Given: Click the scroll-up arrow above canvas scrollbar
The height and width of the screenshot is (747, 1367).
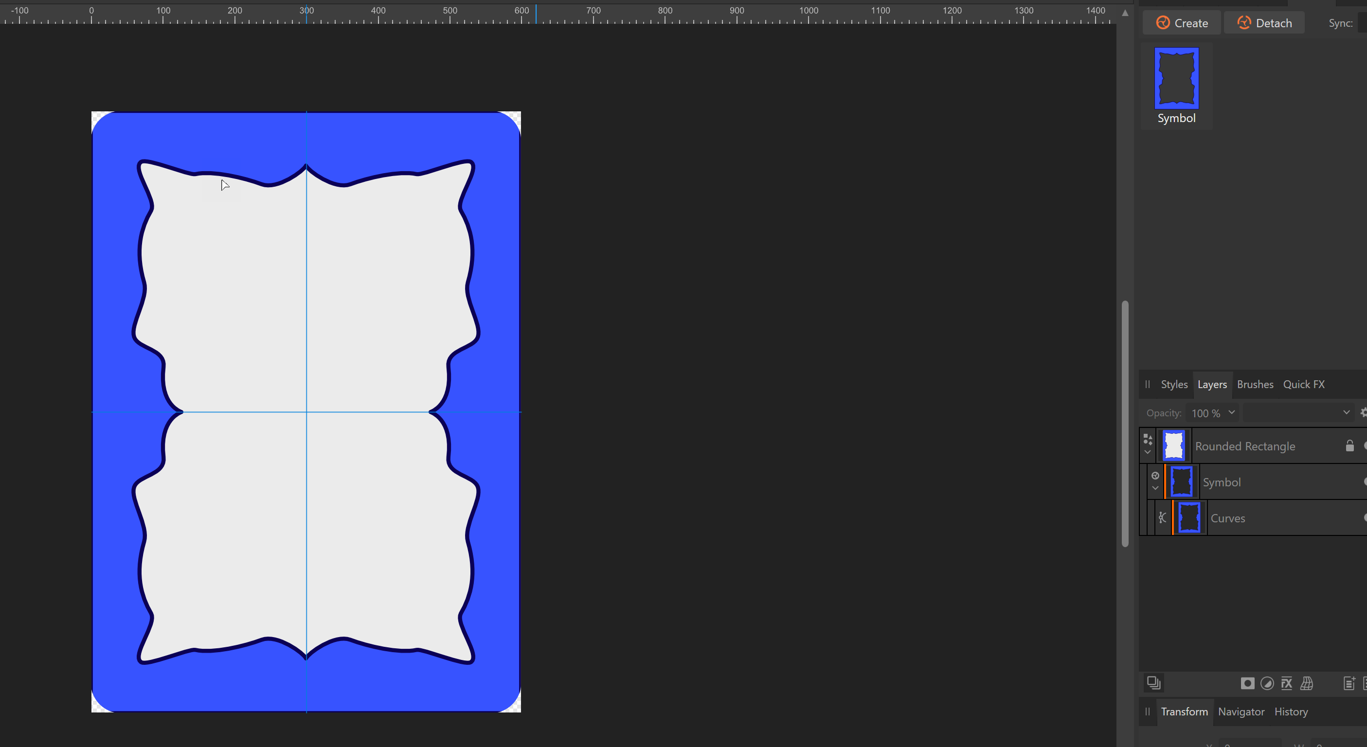Looking at the screenshot, I should (x=1124, y=13).
